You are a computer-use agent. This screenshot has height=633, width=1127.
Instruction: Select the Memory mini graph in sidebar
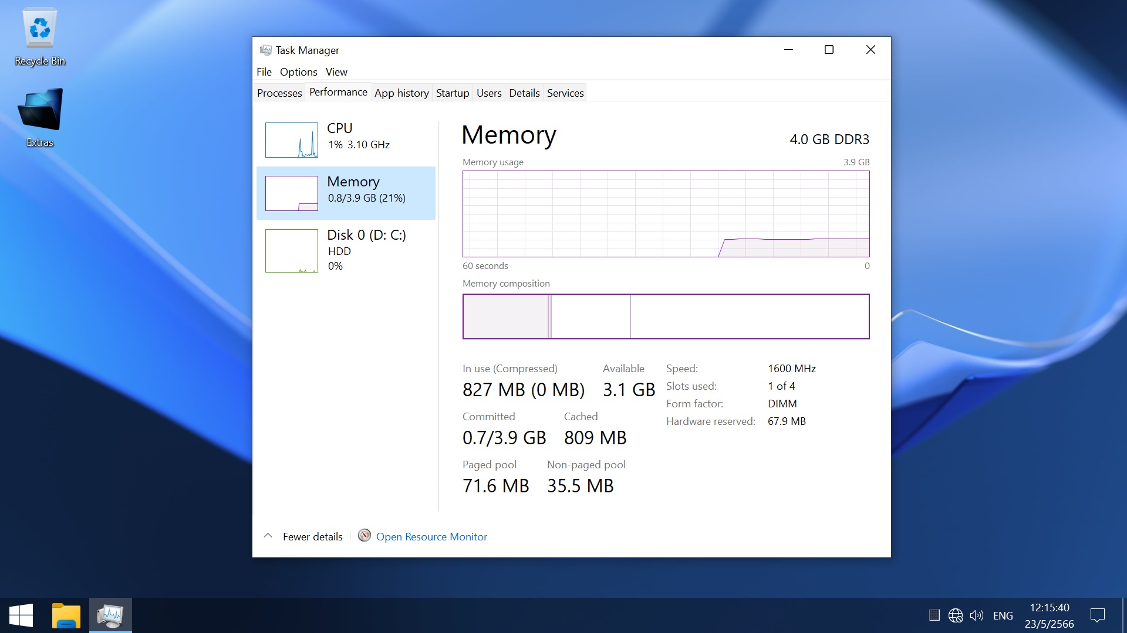pyautogui.click(x=291, y=193)
